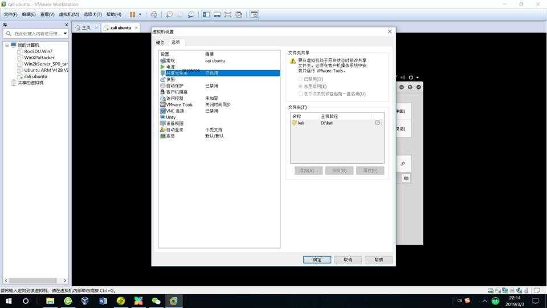Select the VNC 连接 settings row
This screenshot has height=308, width=547.
pyautogui.click(x=219, y=111)
